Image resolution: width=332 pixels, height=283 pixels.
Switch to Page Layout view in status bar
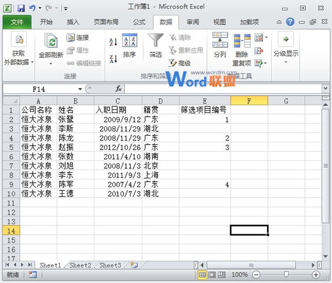pos(212,275)
